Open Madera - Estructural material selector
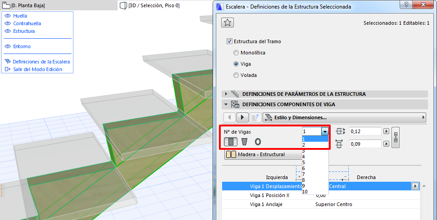Viewport: 437px width, 220px height. click(x=264, y=154)
